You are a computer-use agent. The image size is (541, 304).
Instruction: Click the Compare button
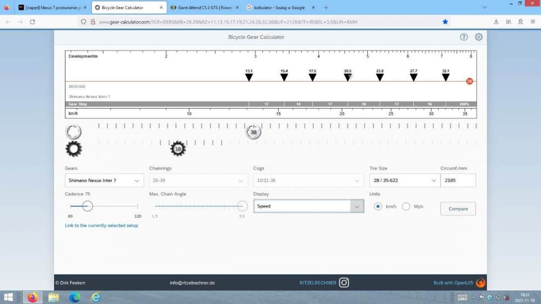click(458, 209)
